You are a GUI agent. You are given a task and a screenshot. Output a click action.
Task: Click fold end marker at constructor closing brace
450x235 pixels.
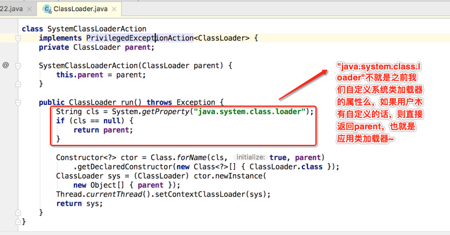pos(18,84)
